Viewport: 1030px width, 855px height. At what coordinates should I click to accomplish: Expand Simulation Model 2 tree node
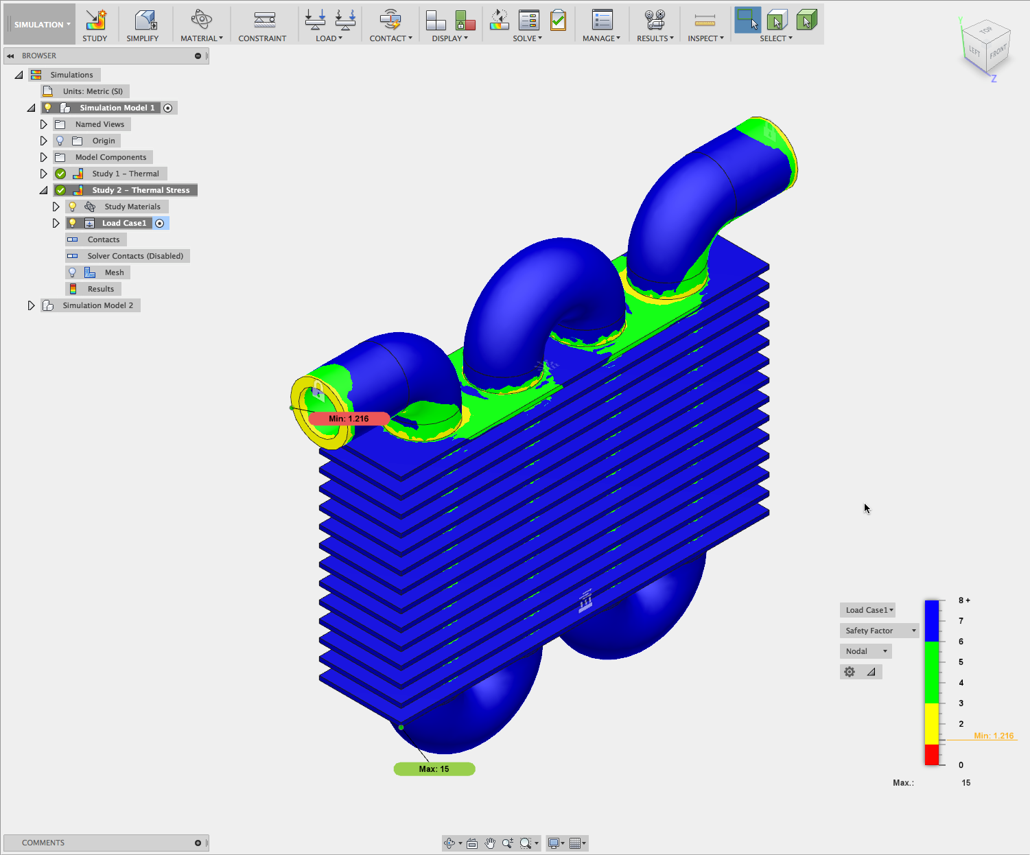pyautogui.click(x=31, y=305)
